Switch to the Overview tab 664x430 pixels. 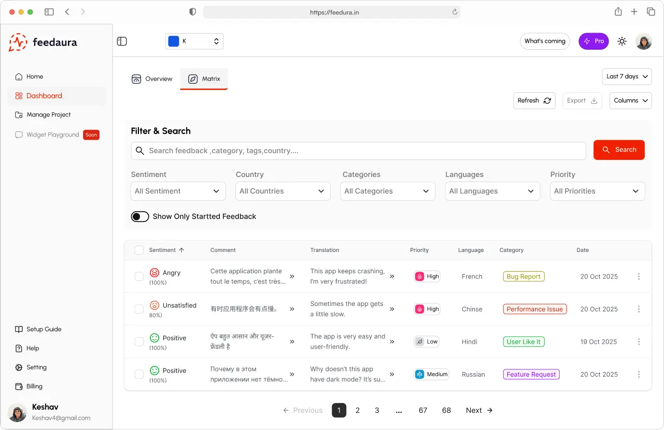pos(152,79)
